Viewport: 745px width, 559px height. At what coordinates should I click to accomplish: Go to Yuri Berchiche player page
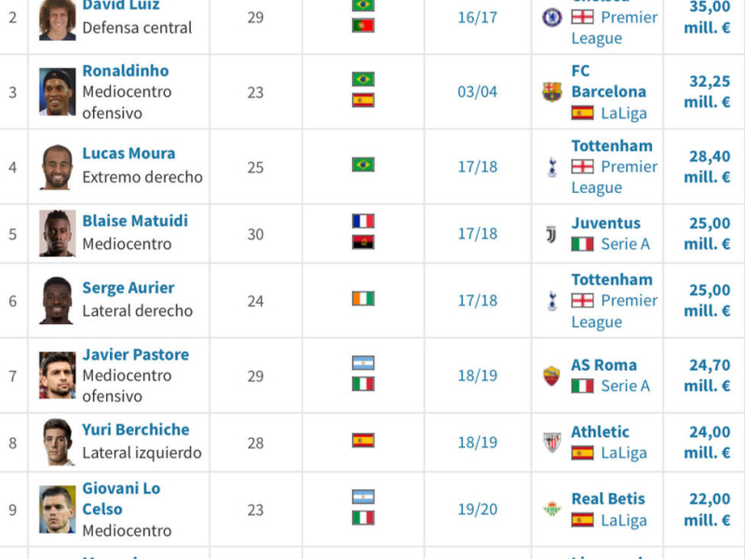[135, 429]
